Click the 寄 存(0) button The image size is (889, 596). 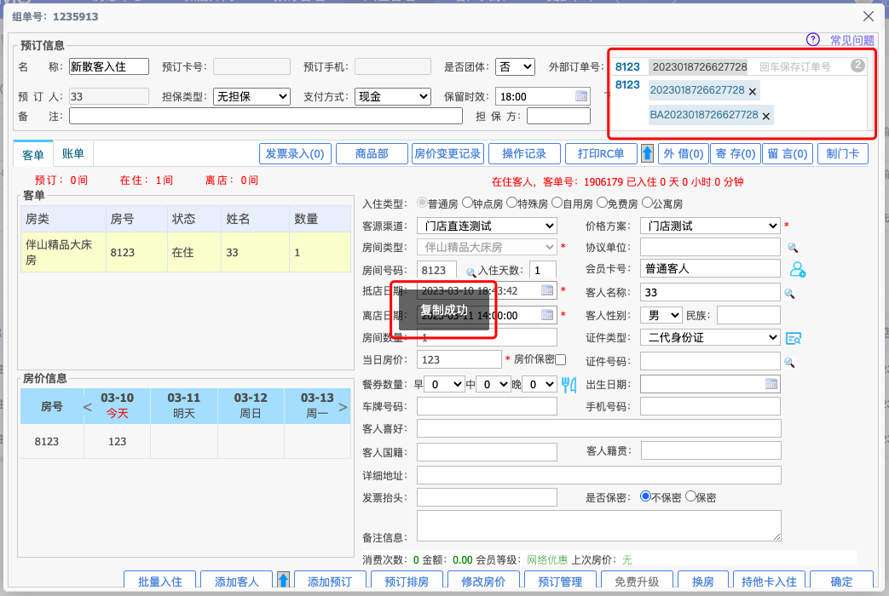(x=736, y=153)
